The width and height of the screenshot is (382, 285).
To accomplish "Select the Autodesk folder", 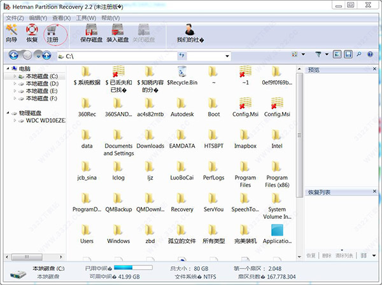I will click(x=182, y=108).
